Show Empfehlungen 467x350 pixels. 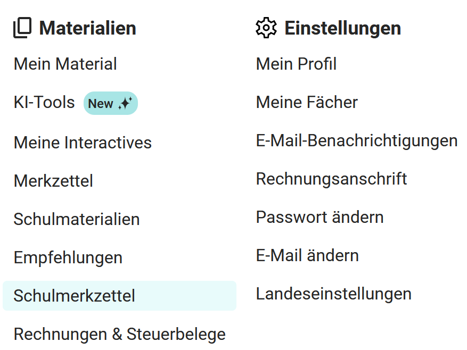[68, 257]
